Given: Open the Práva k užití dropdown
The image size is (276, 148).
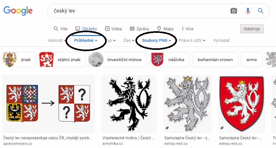Looking at the screenshot, I should (x=192, y=41).
